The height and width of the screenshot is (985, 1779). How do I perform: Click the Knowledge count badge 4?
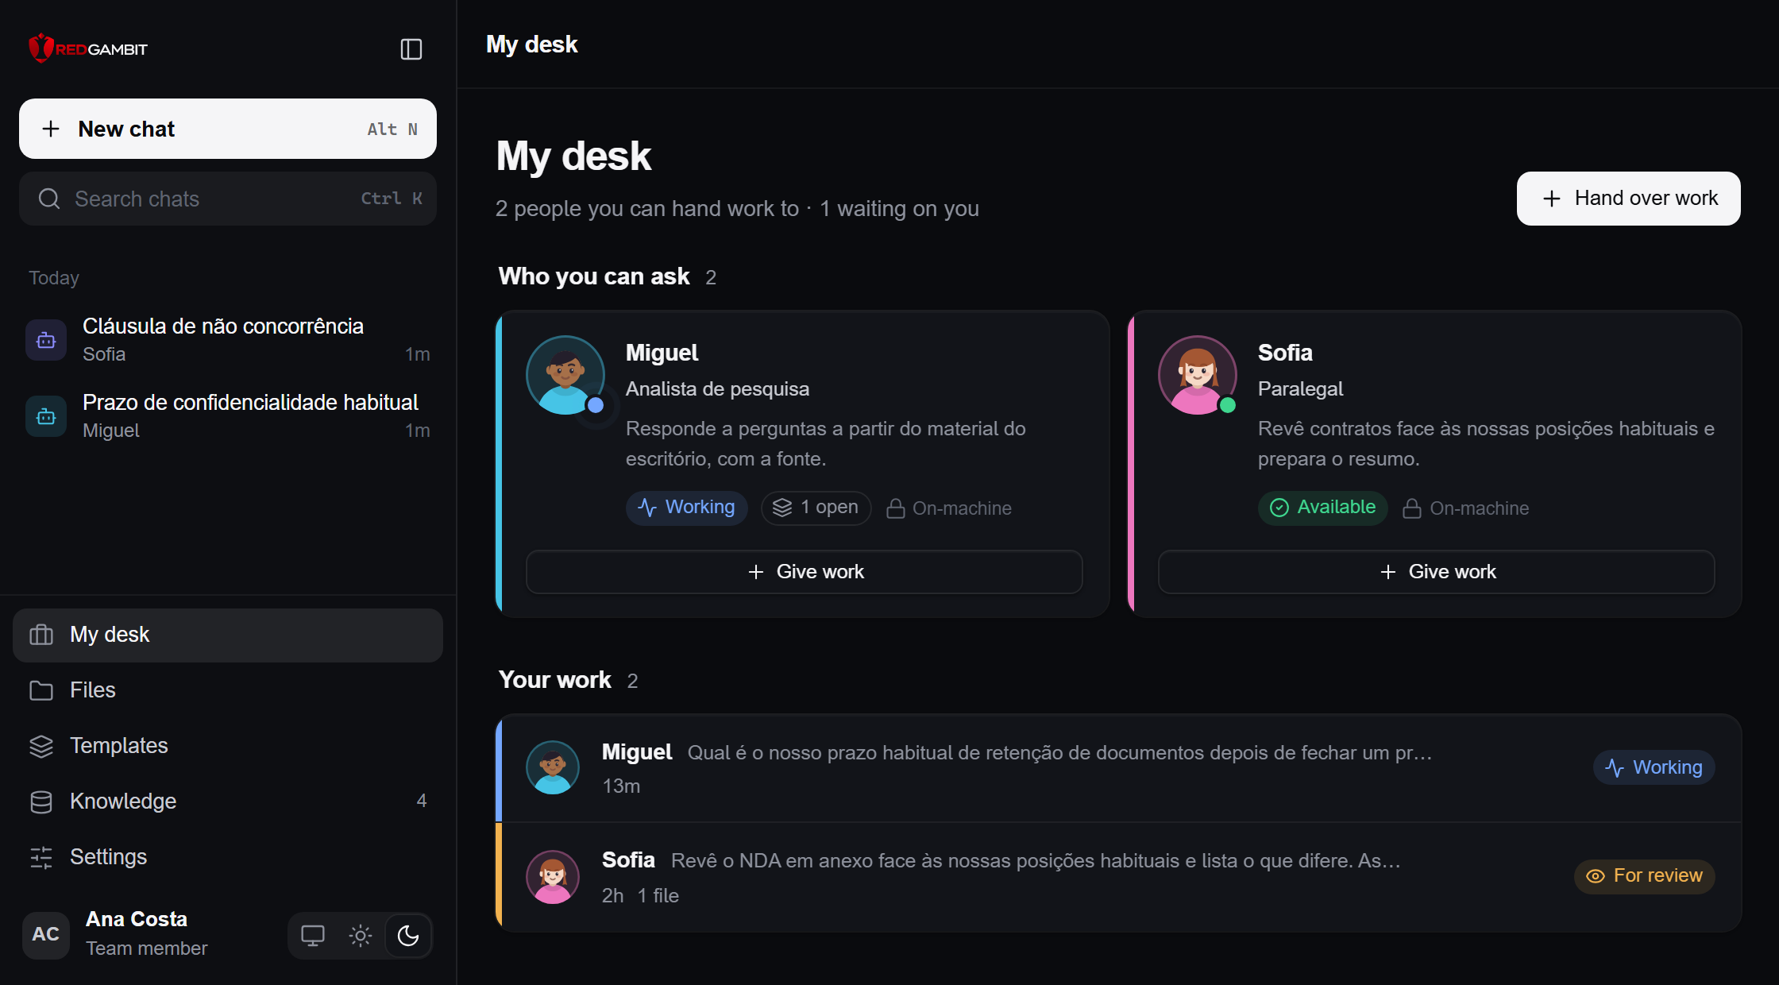click(x=422, y=801)
